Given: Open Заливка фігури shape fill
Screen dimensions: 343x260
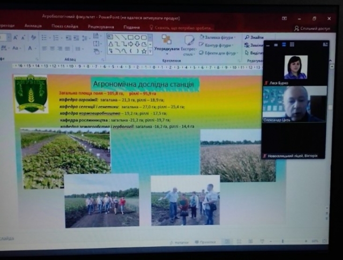Looking at the screenshot, I should [218, 38].
